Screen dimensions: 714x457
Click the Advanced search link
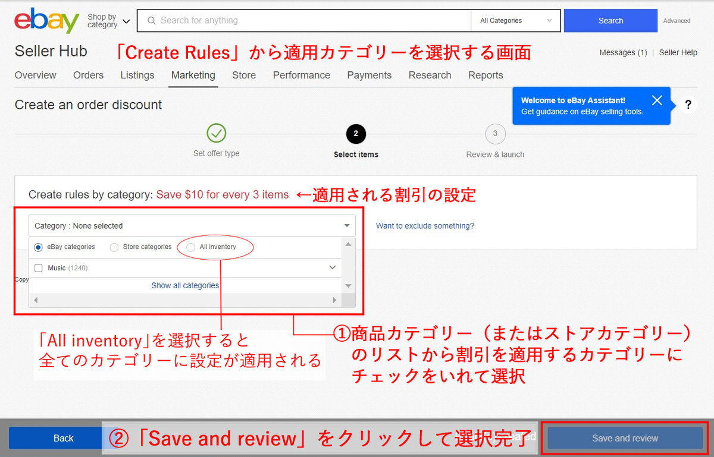[x=677, y=21]
